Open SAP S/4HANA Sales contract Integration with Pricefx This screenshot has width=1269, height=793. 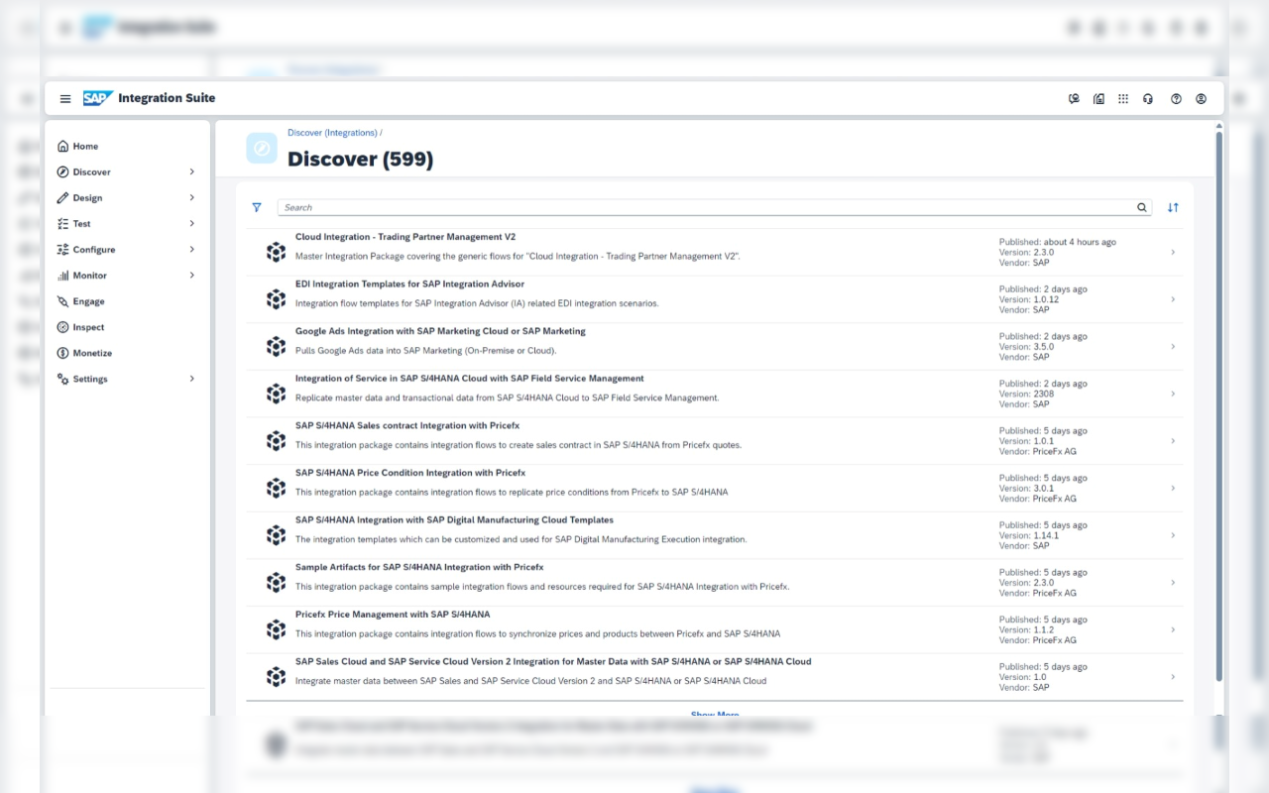click(x=407, y=426)
